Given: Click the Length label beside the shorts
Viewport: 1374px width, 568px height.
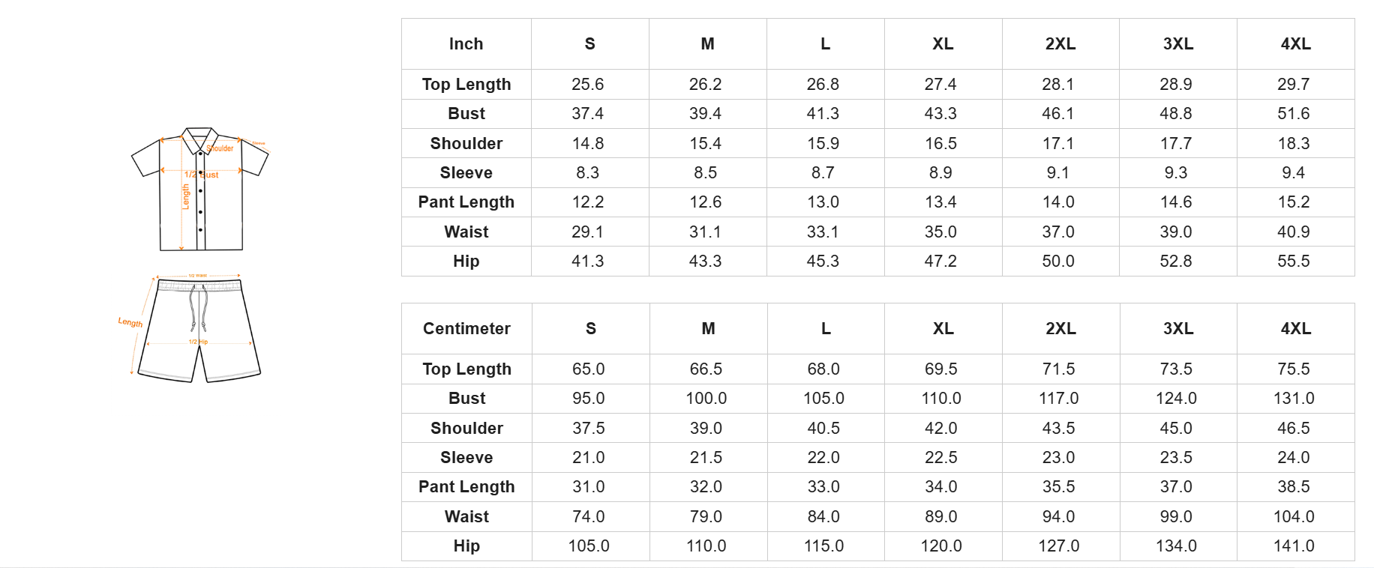Looking at the screenshot, I should [x=130, y=322].
